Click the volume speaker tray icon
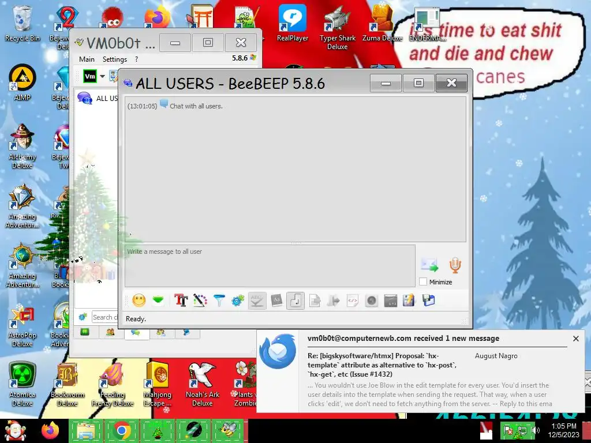 (x=536, y=430)
